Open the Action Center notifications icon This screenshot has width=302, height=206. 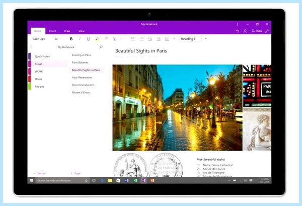[x=251, y=180]
